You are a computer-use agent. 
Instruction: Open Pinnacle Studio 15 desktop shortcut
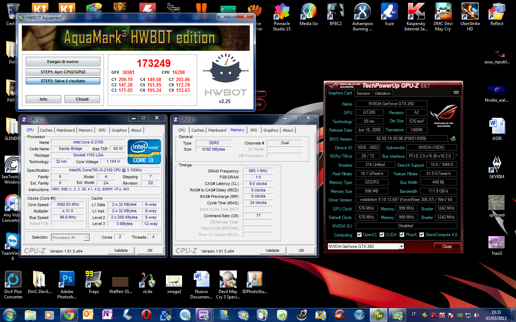(x=282, y=17)
